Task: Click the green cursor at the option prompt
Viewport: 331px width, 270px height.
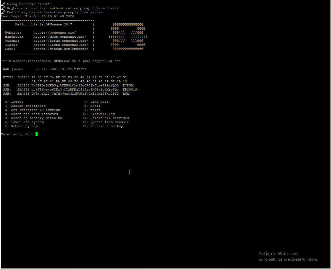Action: point(37,134)
